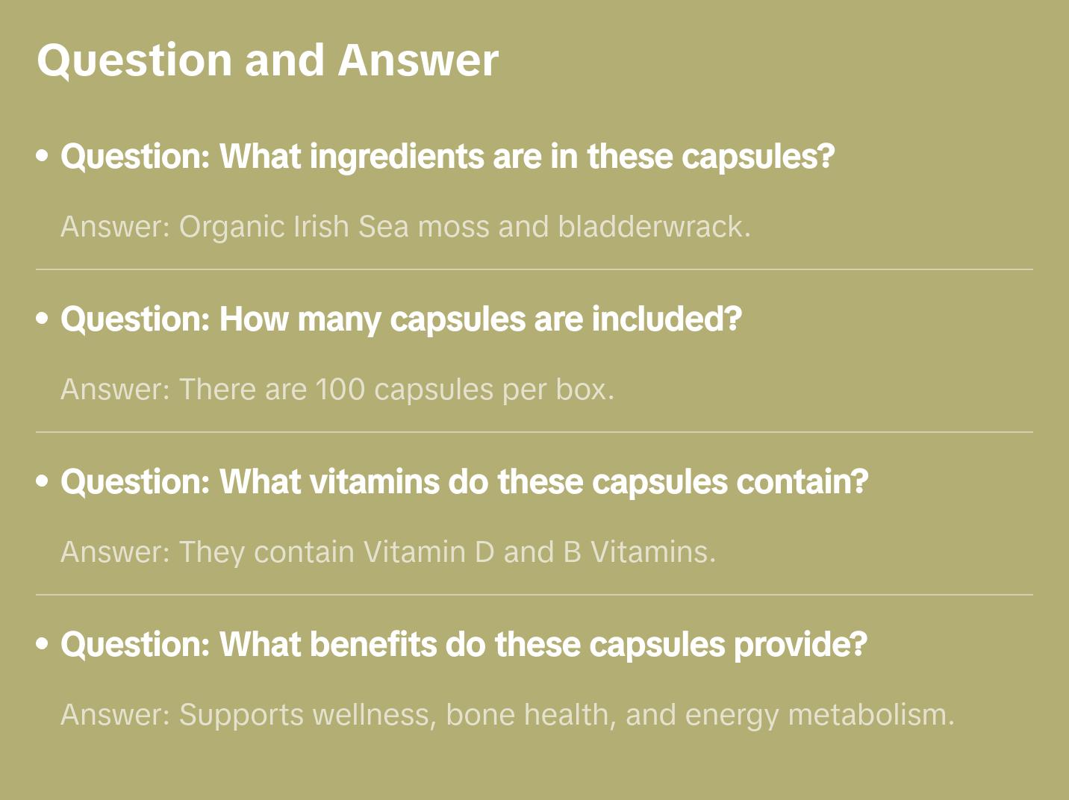The image size is (1069, 800).
Task: Select the question about capsule benefits
Action: 464,645
